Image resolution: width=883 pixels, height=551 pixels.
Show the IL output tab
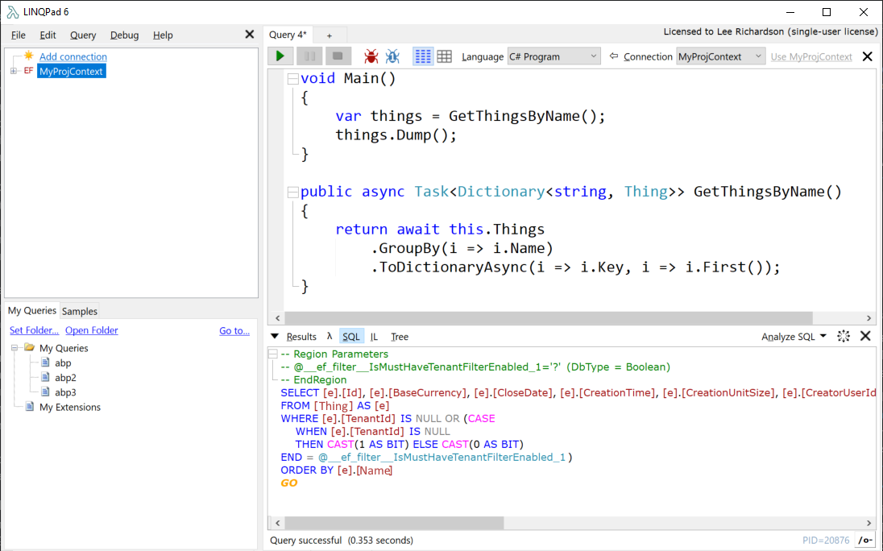(374, 337)
